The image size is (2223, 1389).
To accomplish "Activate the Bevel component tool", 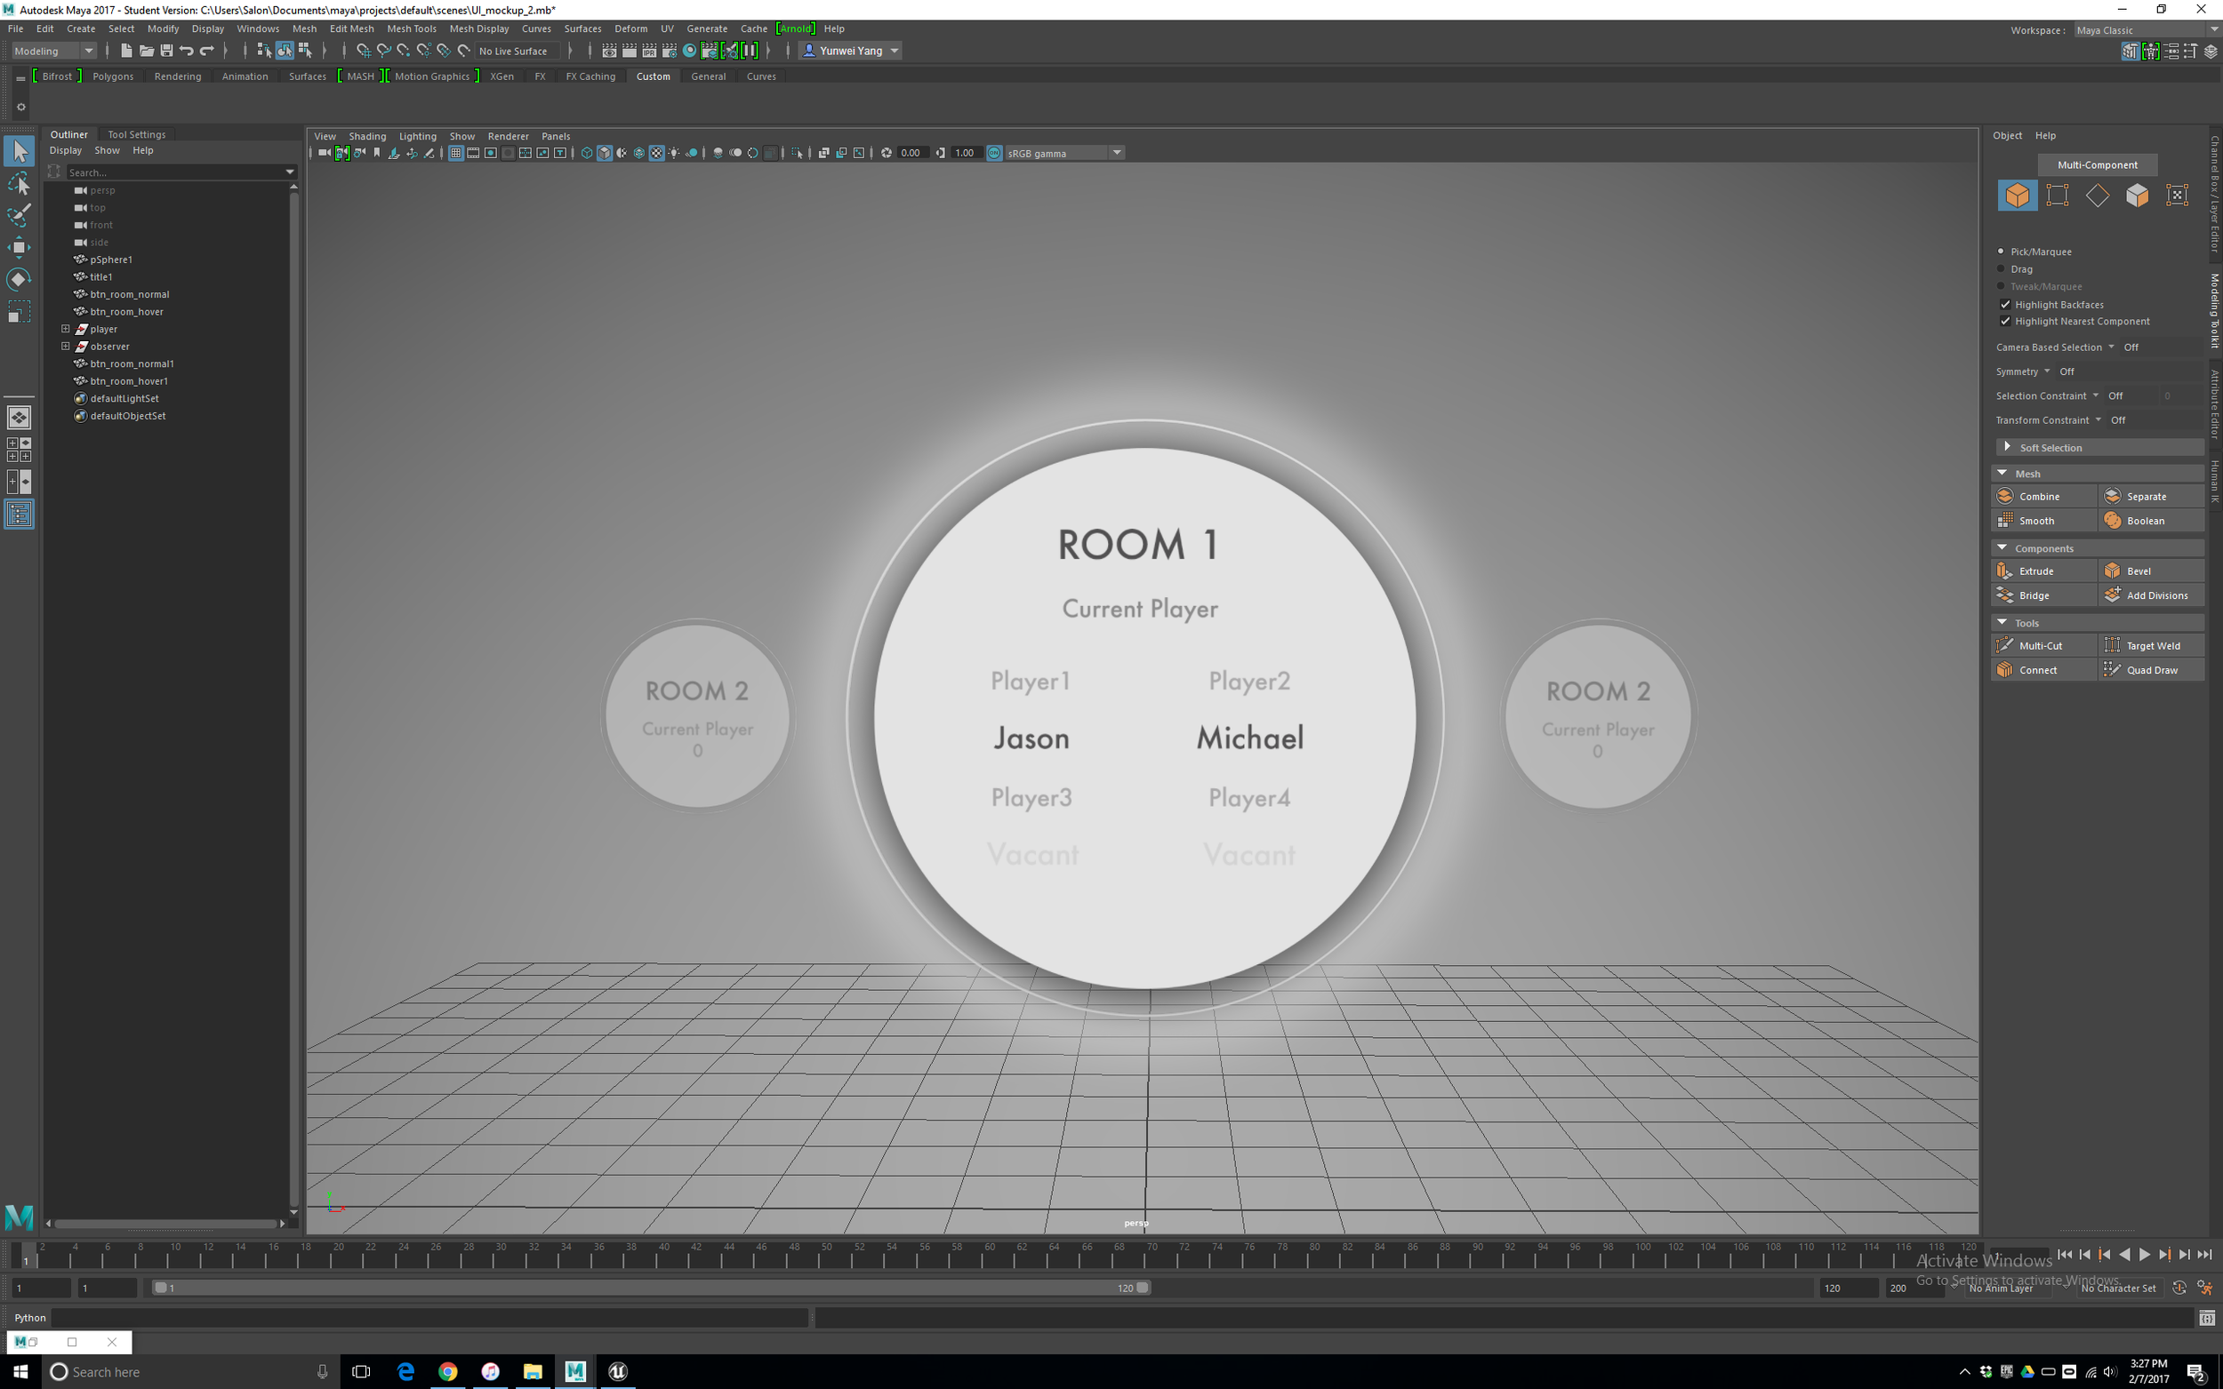I will pyautogui.click(x=2150, y=571).
